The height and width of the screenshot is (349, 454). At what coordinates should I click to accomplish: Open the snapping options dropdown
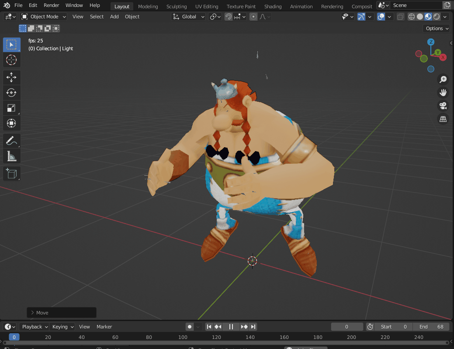(x=240, y=17)
